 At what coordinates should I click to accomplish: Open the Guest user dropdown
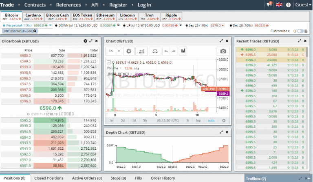pyautogui.click(x=303, y=5)
